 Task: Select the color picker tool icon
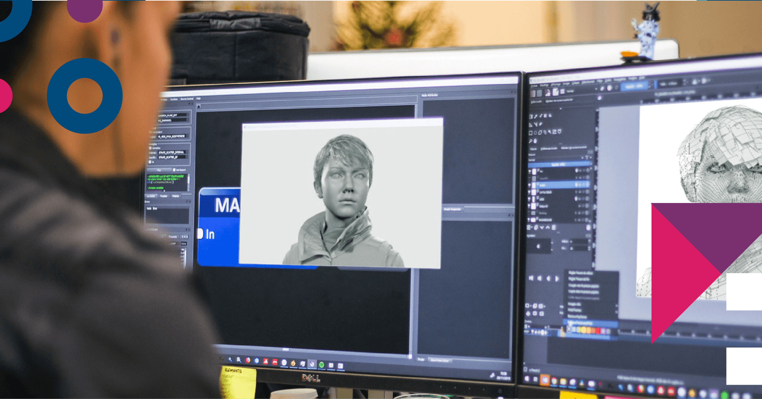(540, 124)
